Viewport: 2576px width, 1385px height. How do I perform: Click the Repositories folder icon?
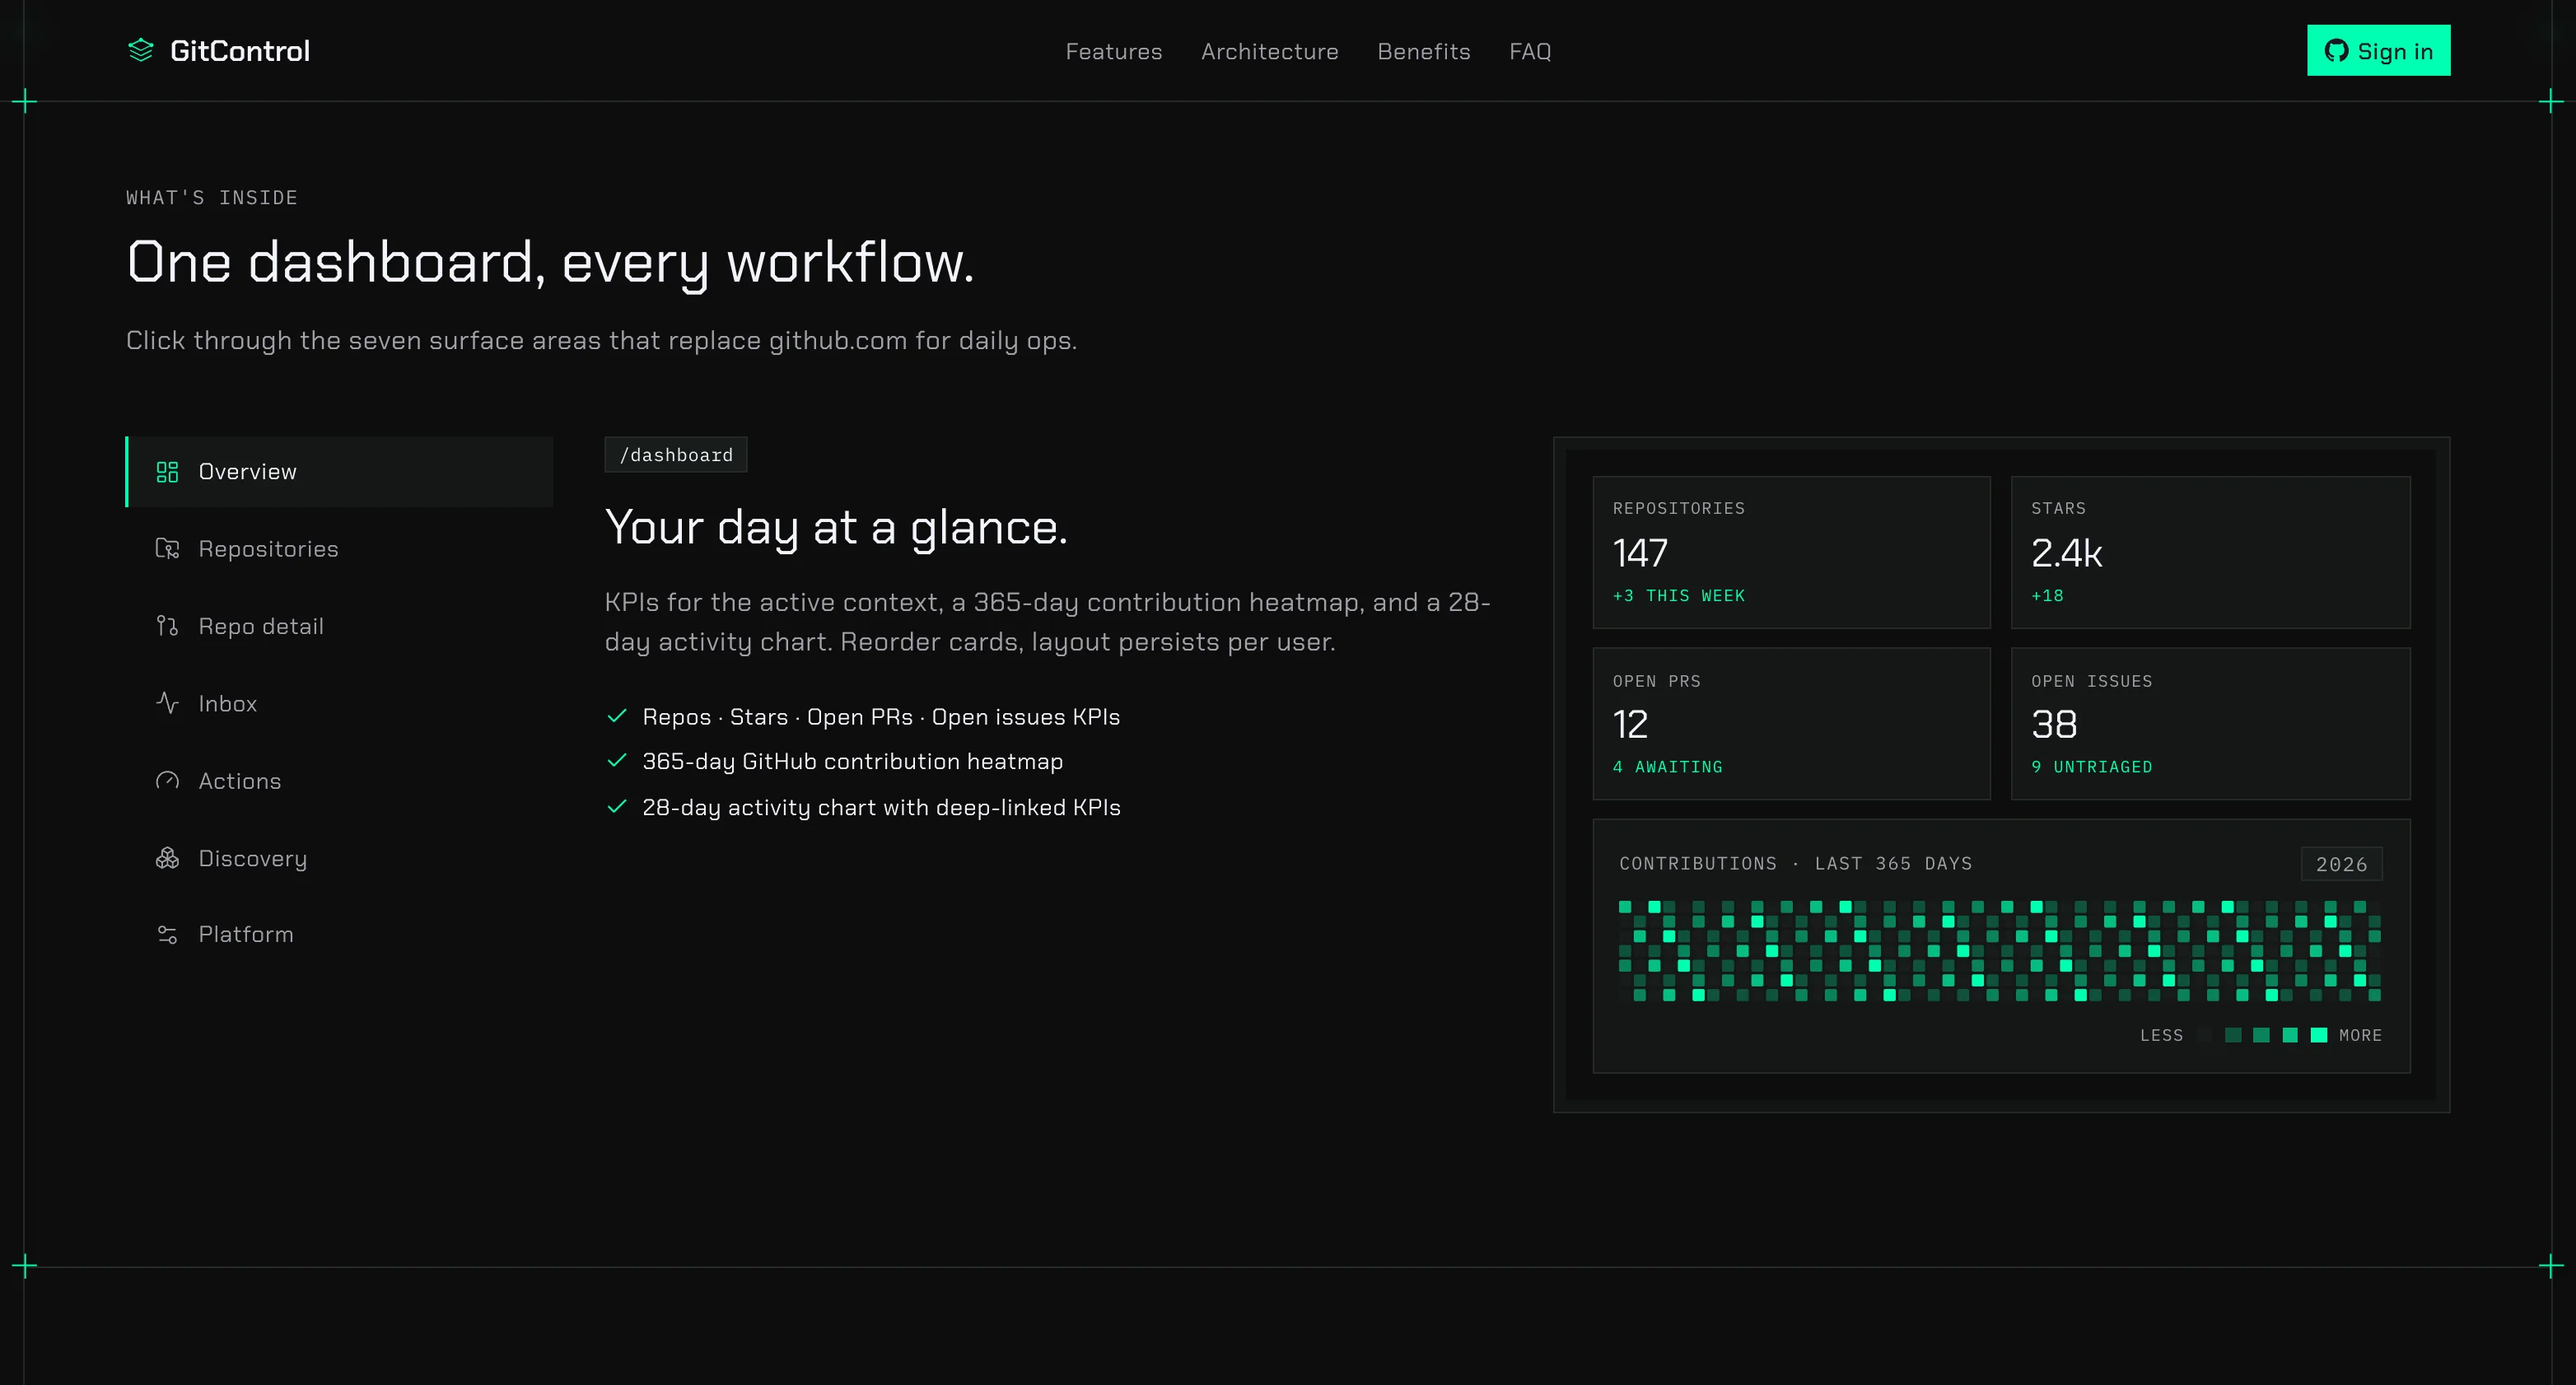pyautogui.click(x=167, y=549)
